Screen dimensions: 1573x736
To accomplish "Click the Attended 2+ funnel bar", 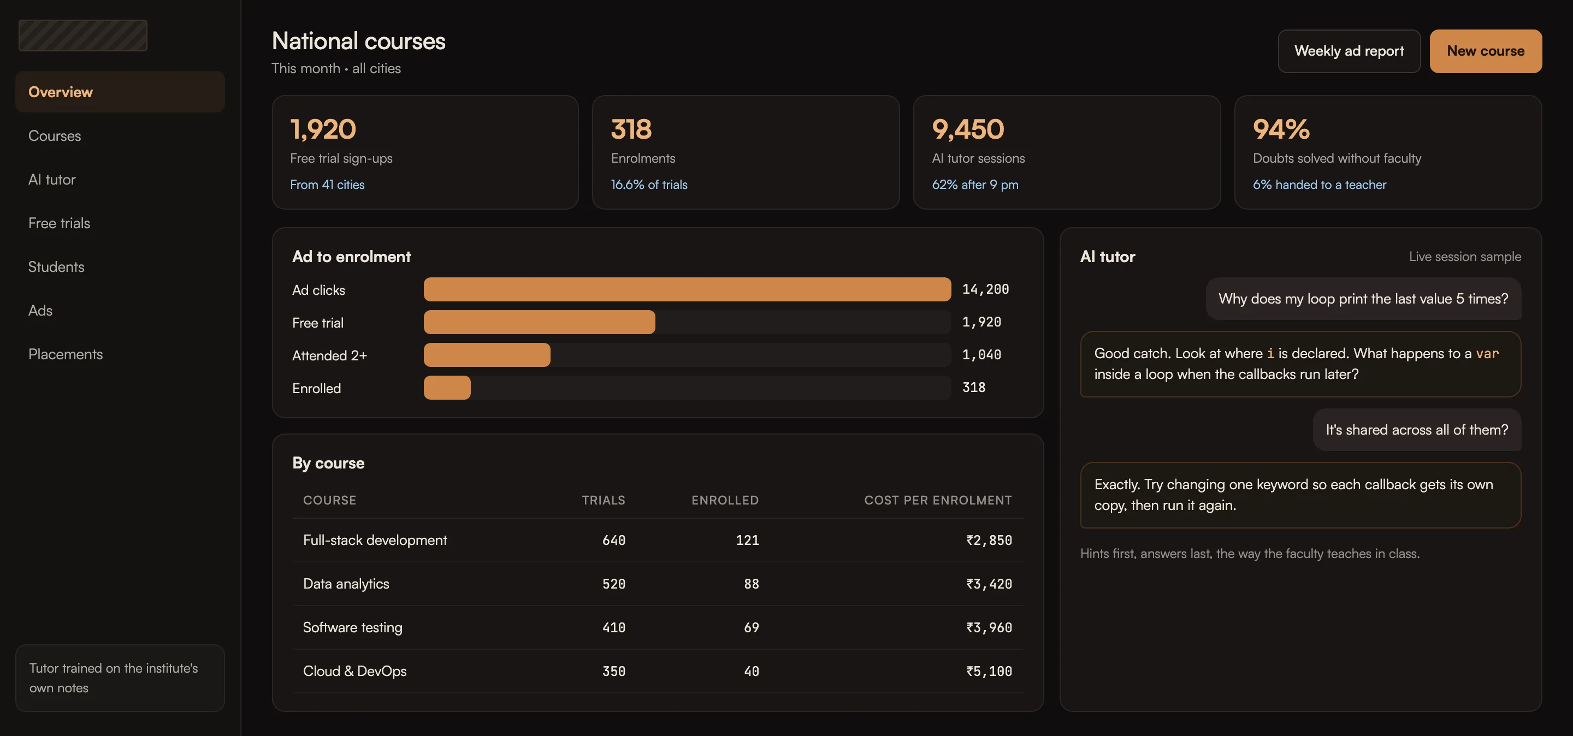I will tap(687, 354).
